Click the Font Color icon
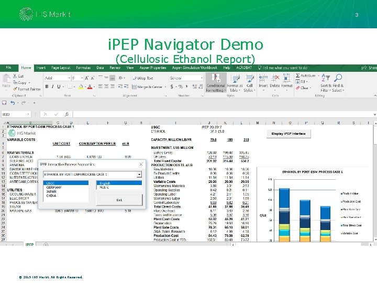This screenshot has height=283, width=377. pos(90,86)
